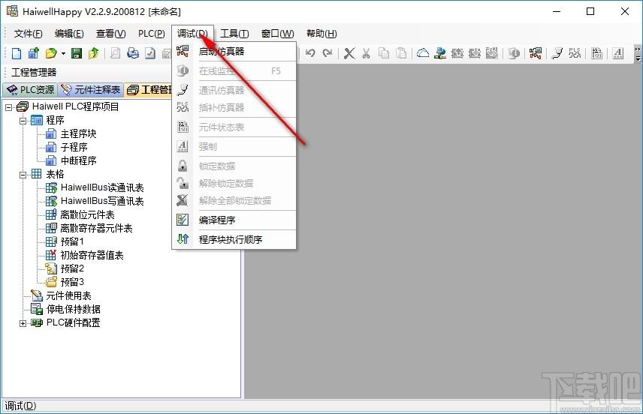Click the paste clipboard icon

pos(401,53)
